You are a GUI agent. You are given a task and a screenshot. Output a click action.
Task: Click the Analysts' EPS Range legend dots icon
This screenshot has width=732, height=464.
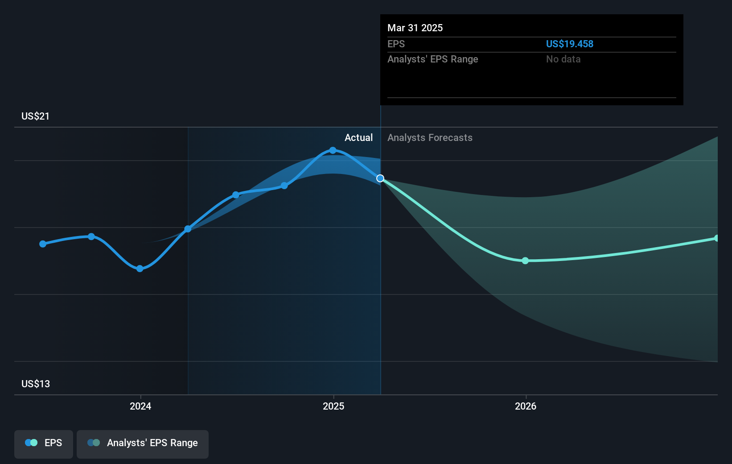point(94,443)
